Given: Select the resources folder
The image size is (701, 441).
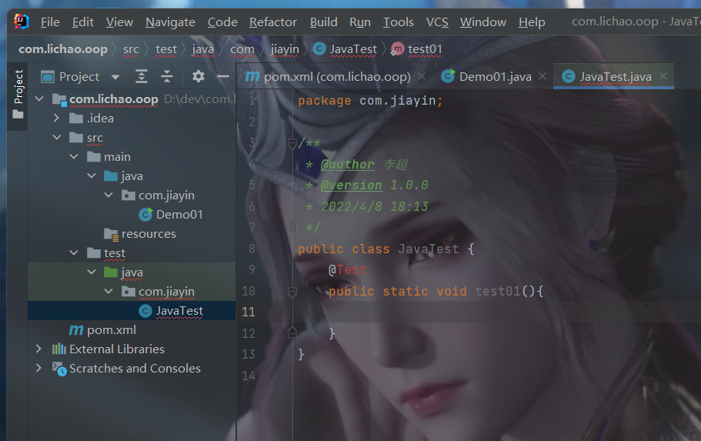Looking at the screenshot, I should (132, 234).
